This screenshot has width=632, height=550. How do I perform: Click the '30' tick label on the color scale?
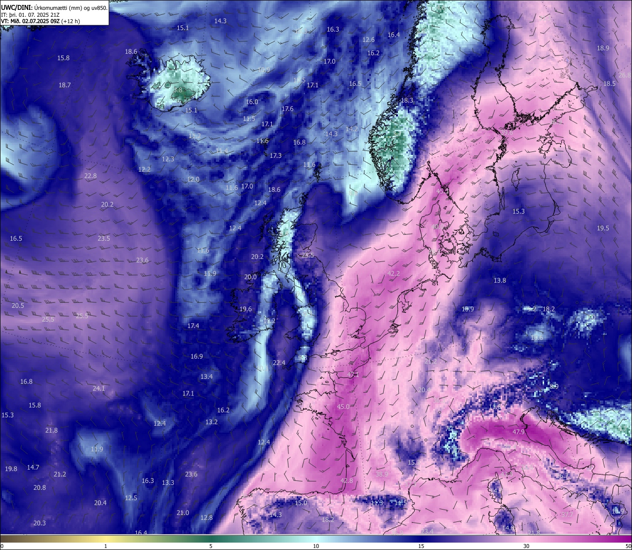click(x=526, y=546)
